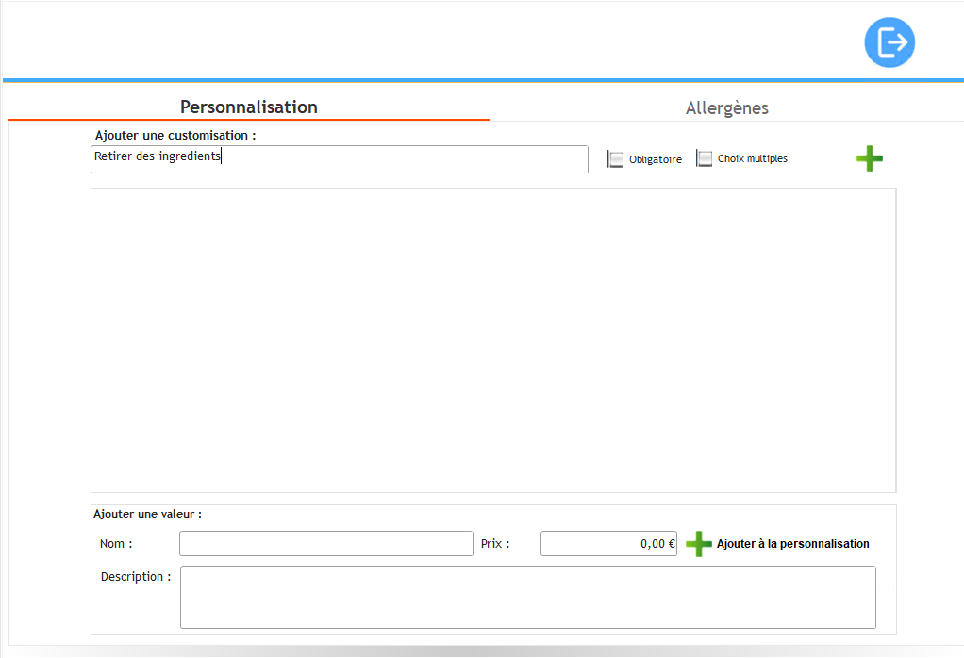Focus the Description text area

[x=527, y=597]
